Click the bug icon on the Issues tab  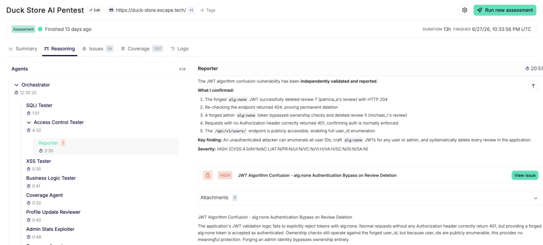[84, 49]
